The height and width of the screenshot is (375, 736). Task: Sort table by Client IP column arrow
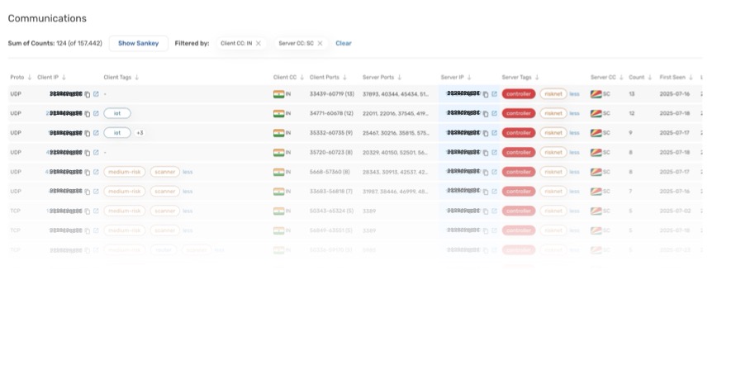coord(64,78)
